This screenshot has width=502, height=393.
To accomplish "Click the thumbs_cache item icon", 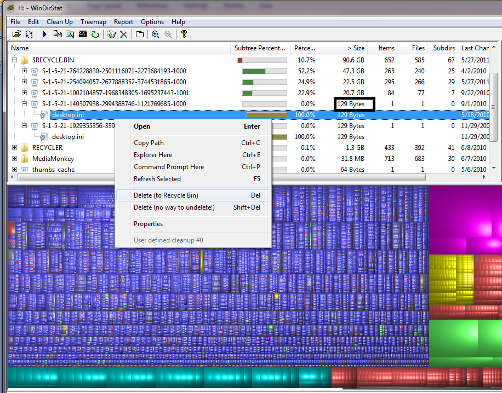I will tap(25, 170).
